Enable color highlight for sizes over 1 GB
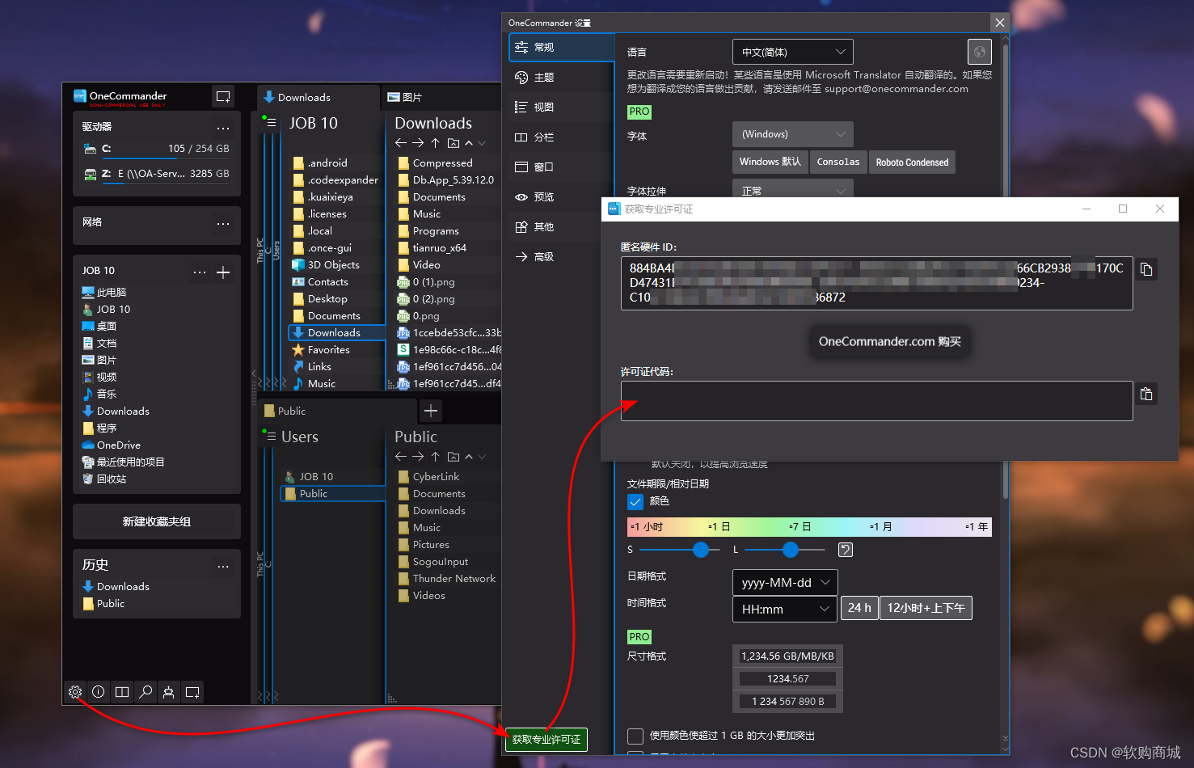This screenshot has height=768, width=1194. (x=635, y=736)
